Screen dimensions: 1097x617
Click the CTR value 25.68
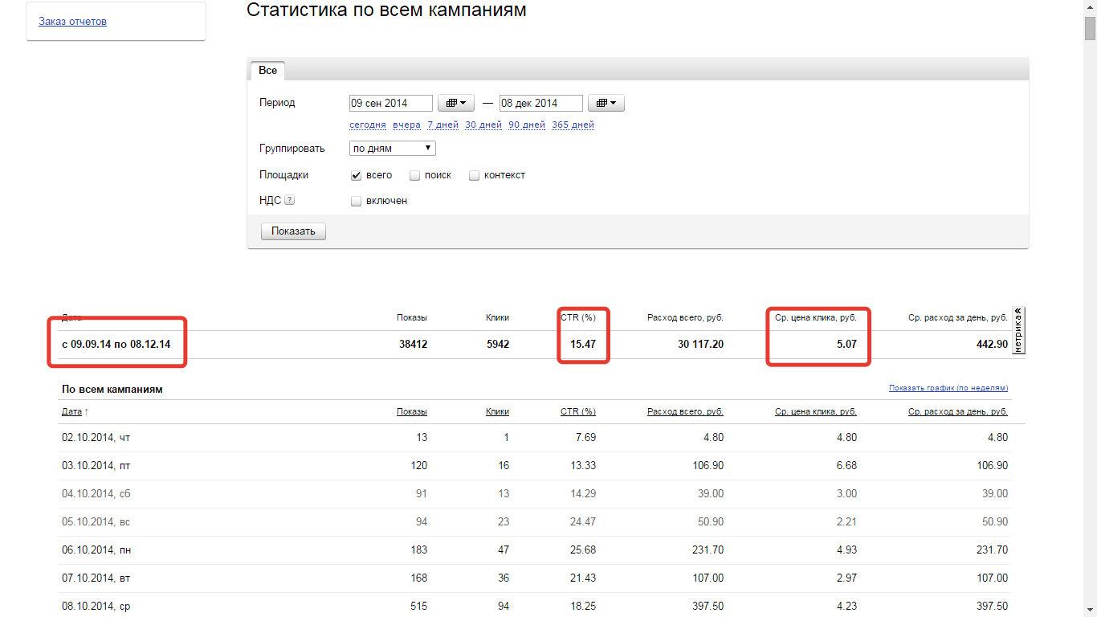click(x=582, y=550)
